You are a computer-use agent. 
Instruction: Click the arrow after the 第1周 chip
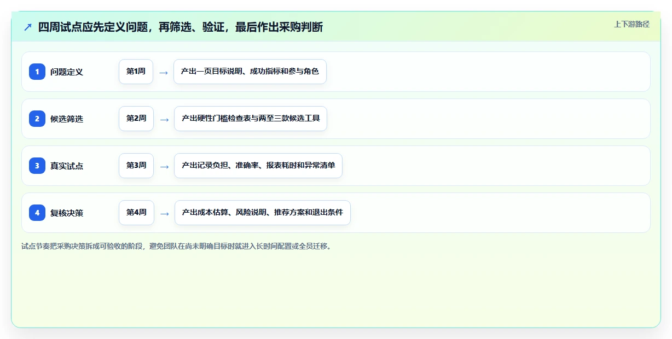tap(163, 72)
